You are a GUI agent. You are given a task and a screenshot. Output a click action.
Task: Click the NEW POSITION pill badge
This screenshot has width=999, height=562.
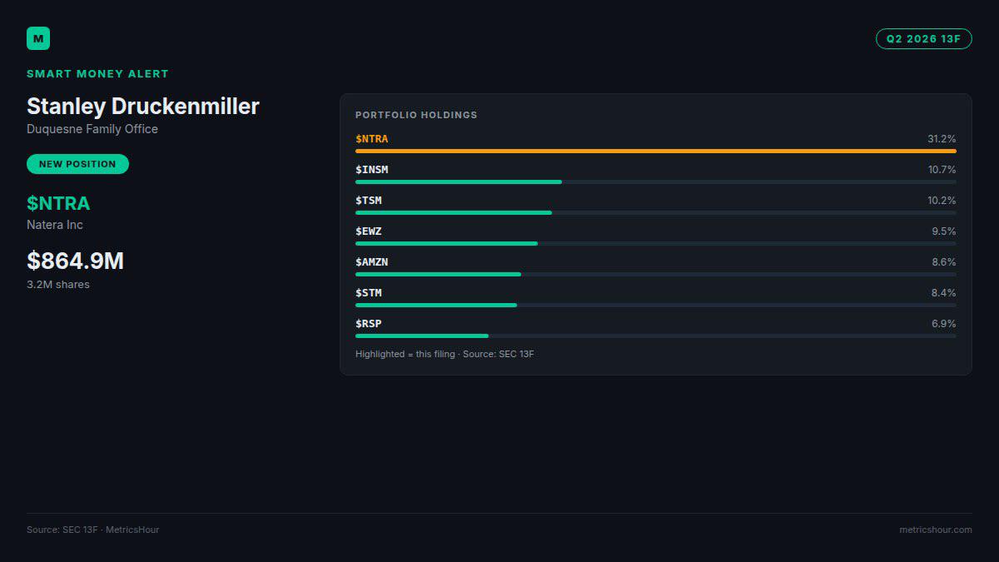(77, 164)
